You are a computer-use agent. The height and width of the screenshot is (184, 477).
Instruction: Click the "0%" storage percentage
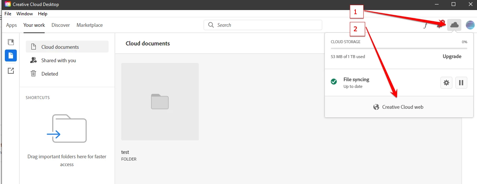(464, 42)
